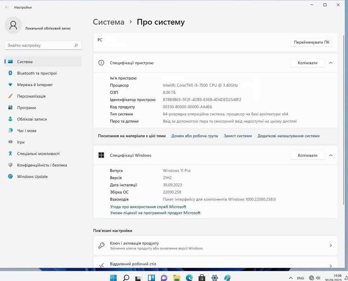Go to Конфіденційність і безпека
Screen dimensions: 348x281
click(x=43, y=165)
